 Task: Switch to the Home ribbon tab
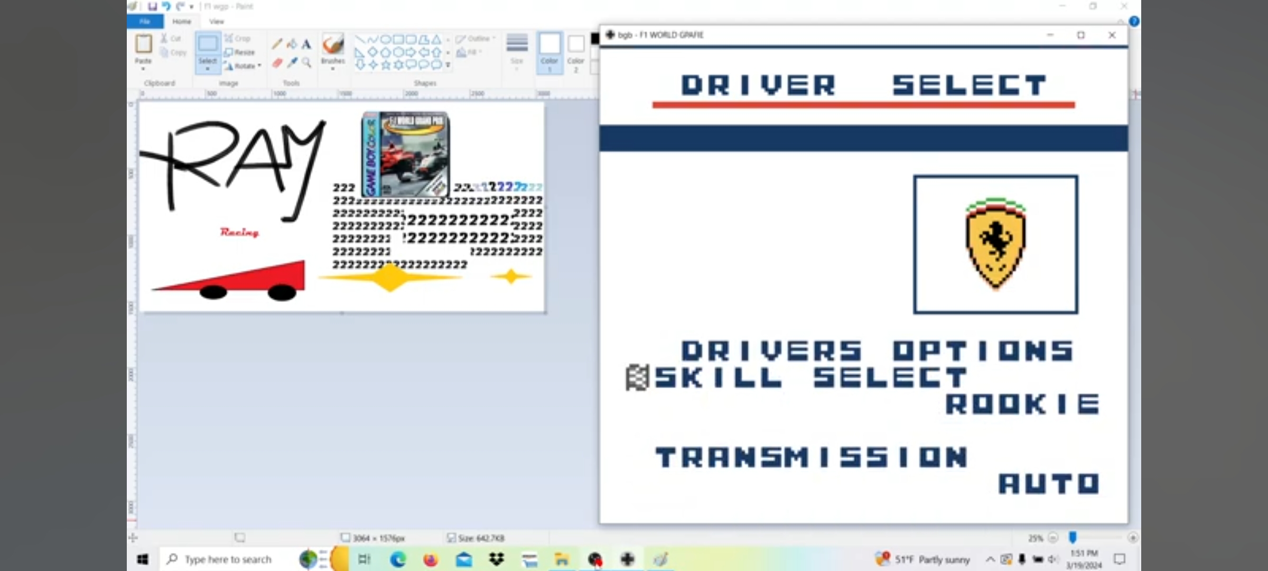click(x=182, y=22)
